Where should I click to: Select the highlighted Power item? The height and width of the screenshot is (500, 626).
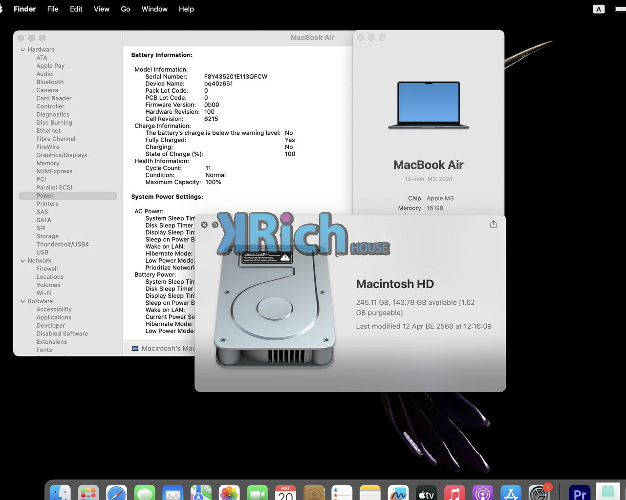coord(67,196)
